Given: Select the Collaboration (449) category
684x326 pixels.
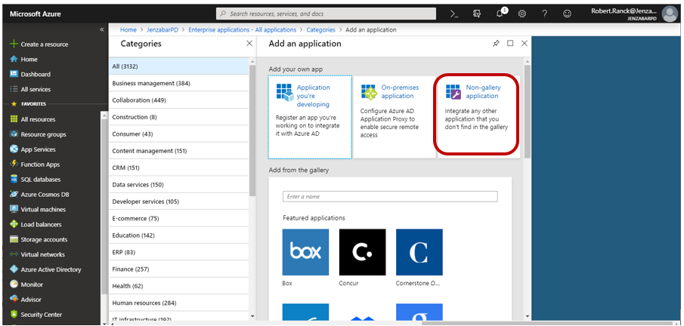Looking at the screenshot, I should (x=138, y=100).
